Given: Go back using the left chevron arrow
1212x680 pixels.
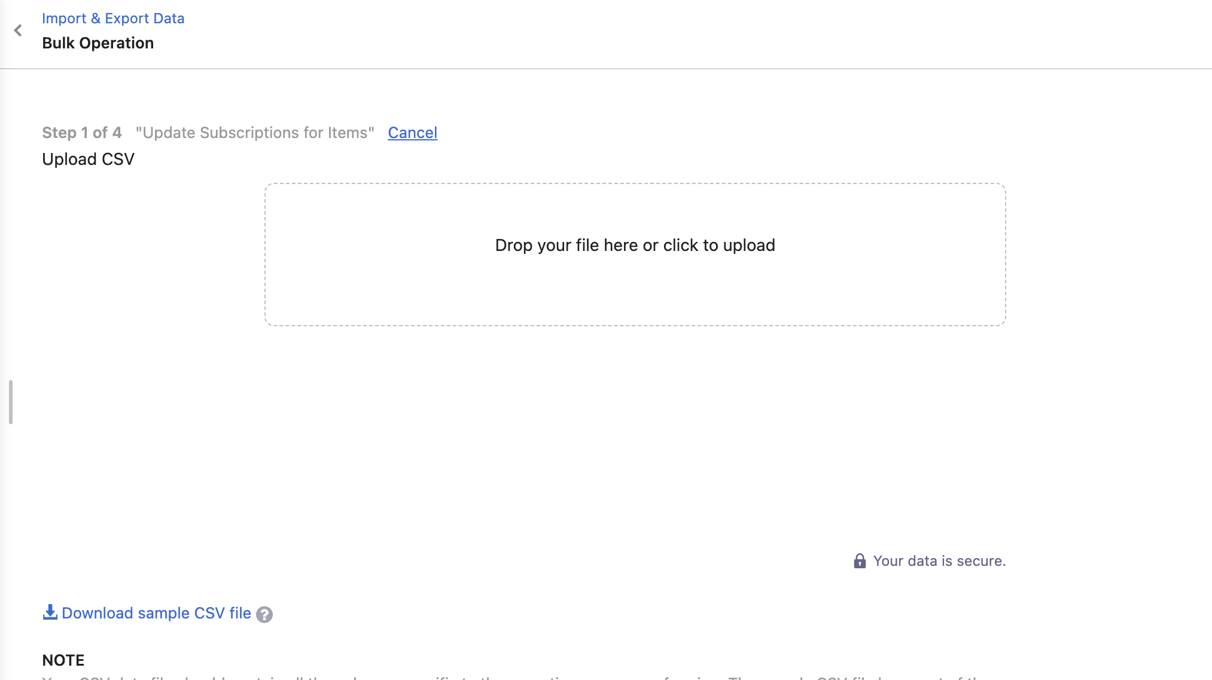Looking at the screenshot, I should pyautogui.click(x=18, y=30).
